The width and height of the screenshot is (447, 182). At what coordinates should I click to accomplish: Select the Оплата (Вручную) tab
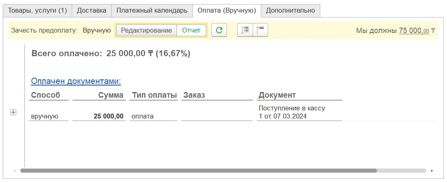click(227, 11)
